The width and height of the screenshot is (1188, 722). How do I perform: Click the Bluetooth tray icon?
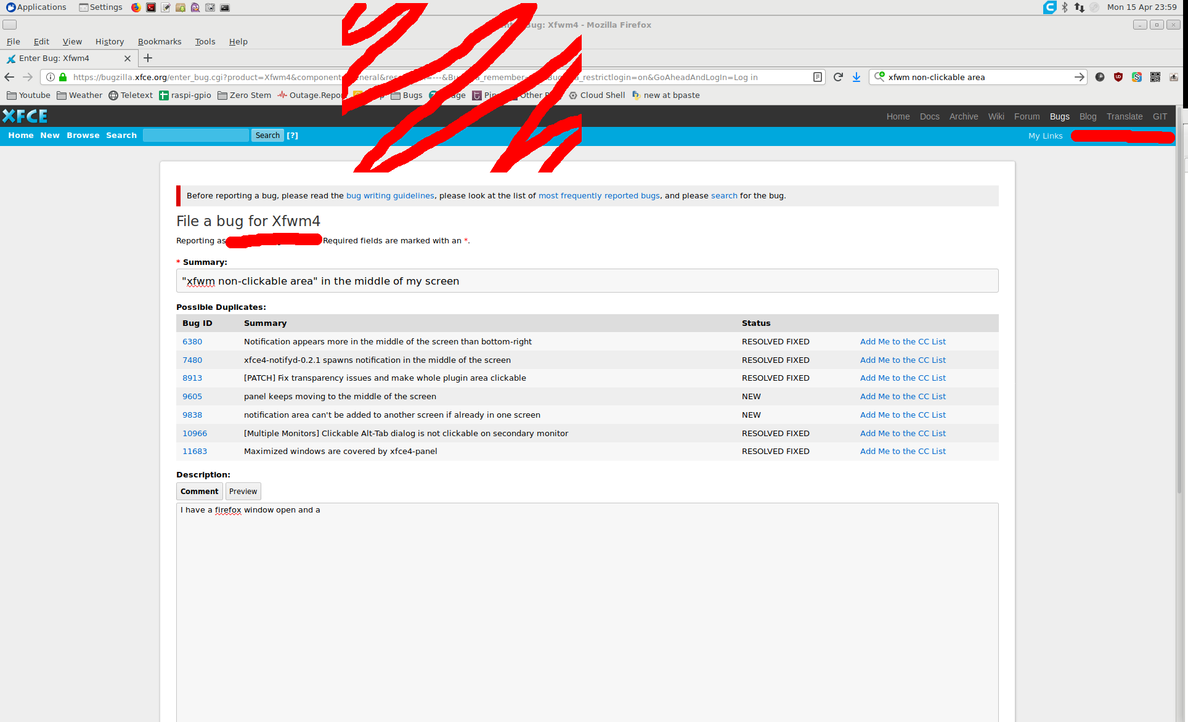1065,7
